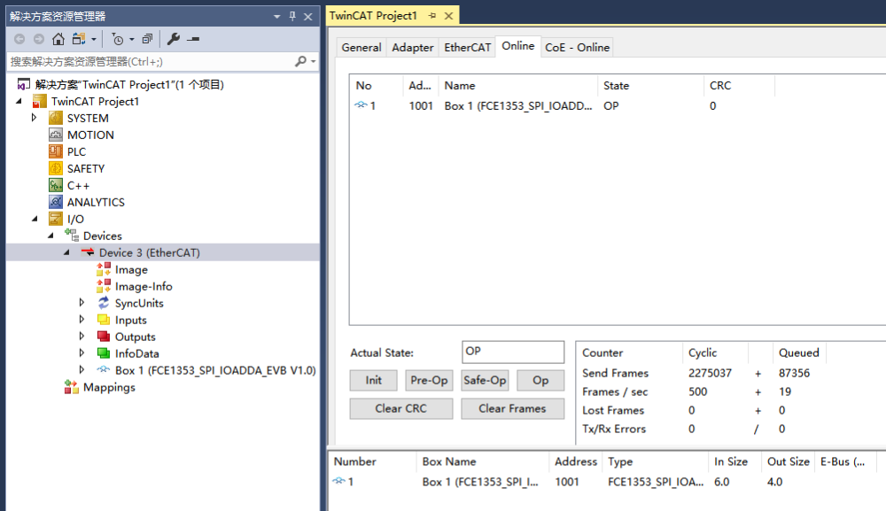This screenshot has height=511, width=886.
Task: Activate the TwinCAT Project1 document tab
Action: tap(373, 16)
